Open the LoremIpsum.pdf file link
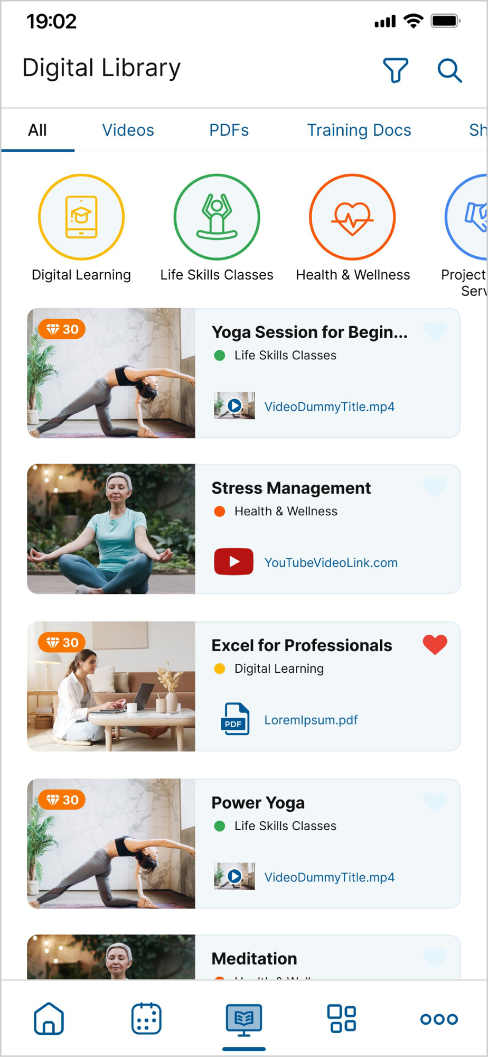Viewport: 488px width, 1057px height. pyautogui.click(x=311, y=720)
